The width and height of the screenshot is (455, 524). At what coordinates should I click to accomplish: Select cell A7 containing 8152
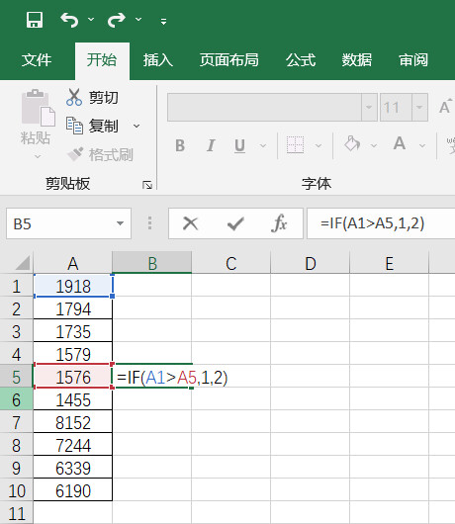(73, 422)
